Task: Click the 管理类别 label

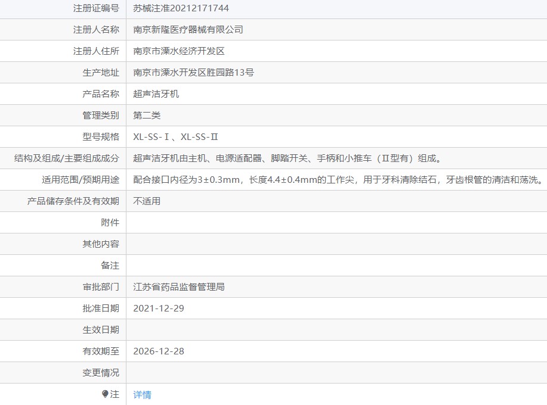Action: pos(101,116)
